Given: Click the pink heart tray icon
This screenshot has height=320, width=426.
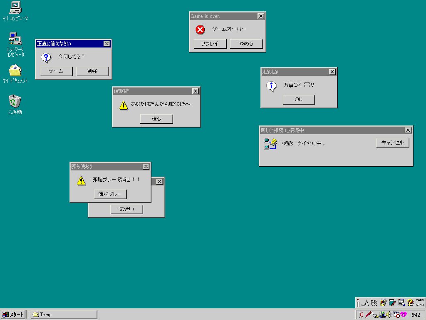Looking at the screenshot, I should (403, 315).
